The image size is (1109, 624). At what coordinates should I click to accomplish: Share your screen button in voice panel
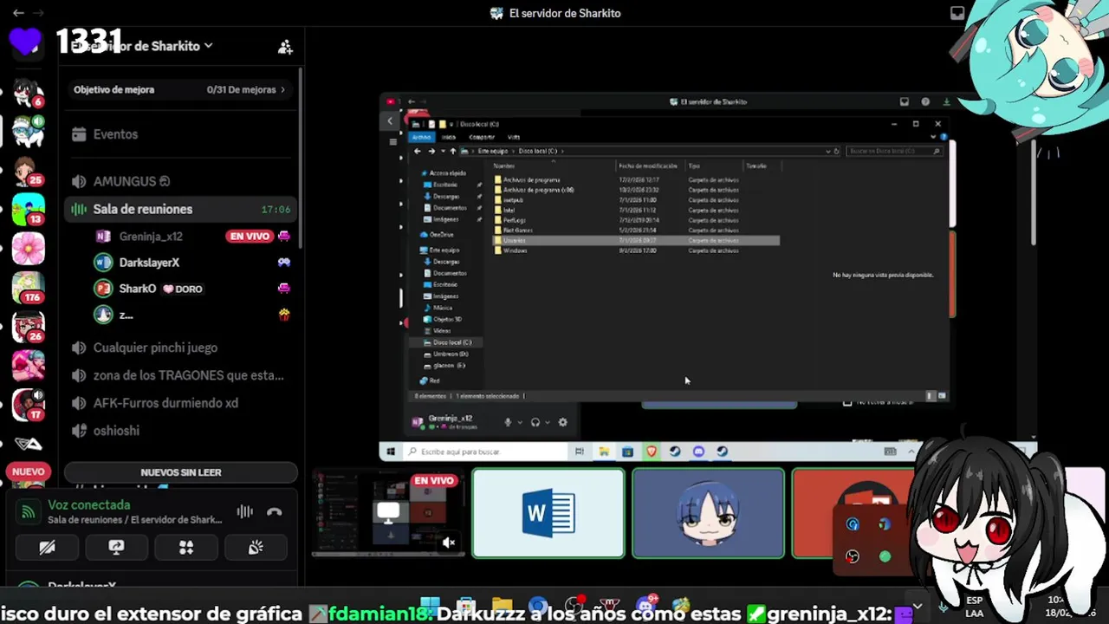point(116,548)
